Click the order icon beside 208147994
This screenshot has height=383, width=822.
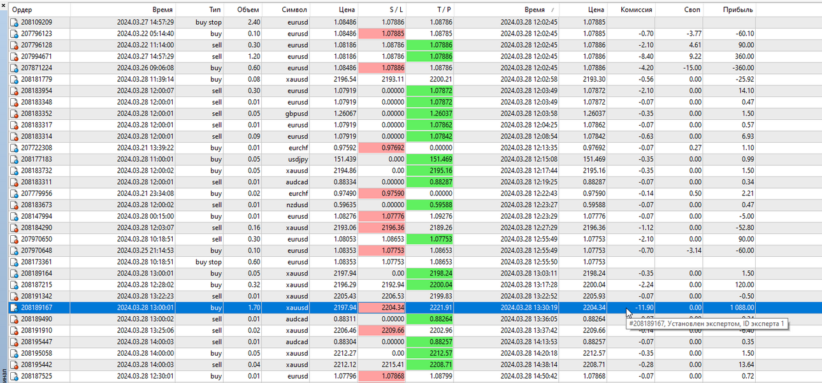click(15, 217)
